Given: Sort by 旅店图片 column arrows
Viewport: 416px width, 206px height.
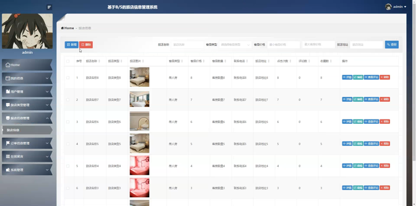Looking at the screenshot, I should (x=143, y=61).
